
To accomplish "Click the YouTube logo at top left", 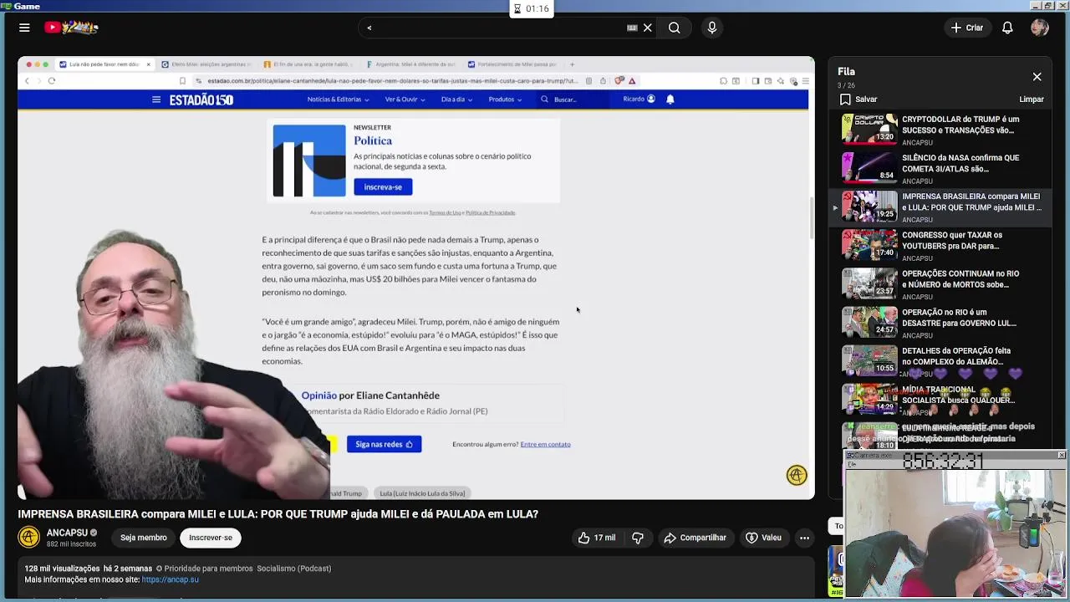I will pos(72,28).
